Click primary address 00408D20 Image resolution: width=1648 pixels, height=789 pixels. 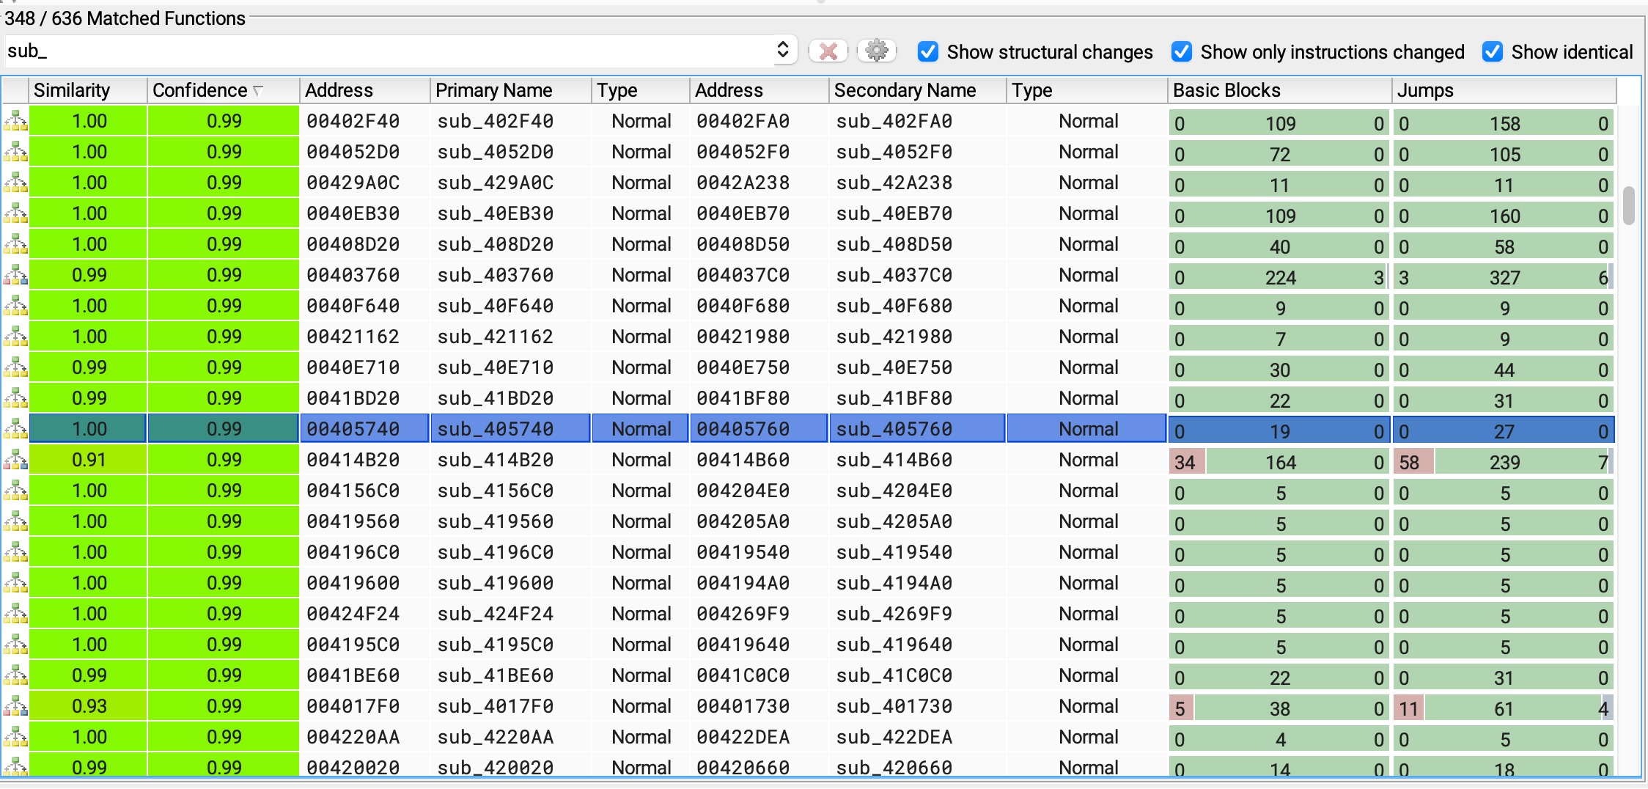[x=353, y=244]
